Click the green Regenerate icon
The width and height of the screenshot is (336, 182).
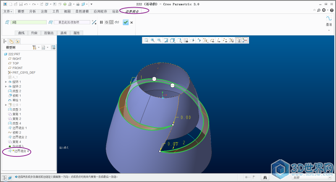coord(65,4)
